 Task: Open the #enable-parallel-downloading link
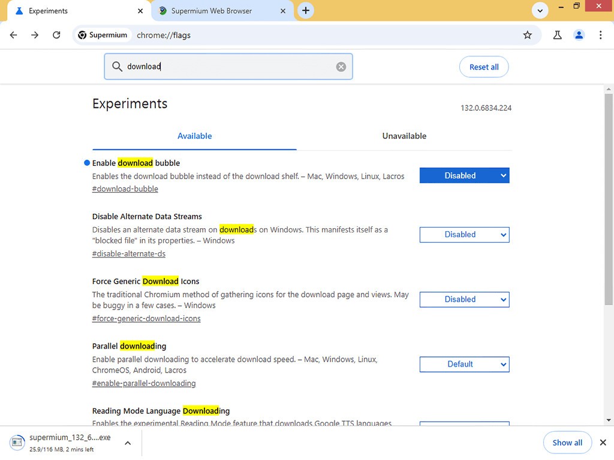144,383
